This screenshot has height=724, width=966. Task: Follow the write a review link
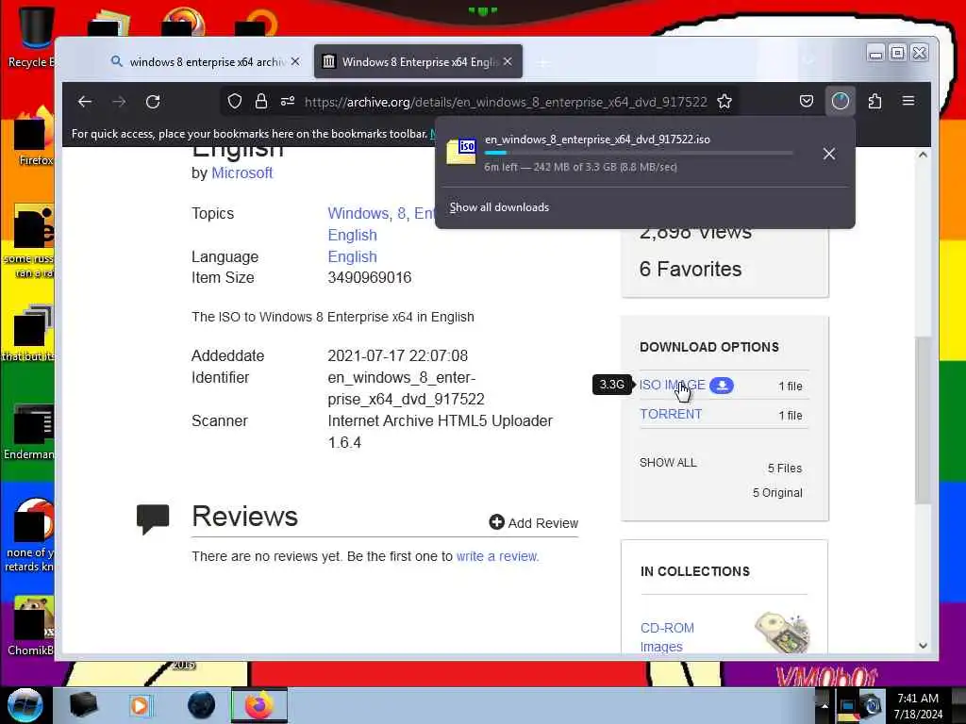coord(498,556)
